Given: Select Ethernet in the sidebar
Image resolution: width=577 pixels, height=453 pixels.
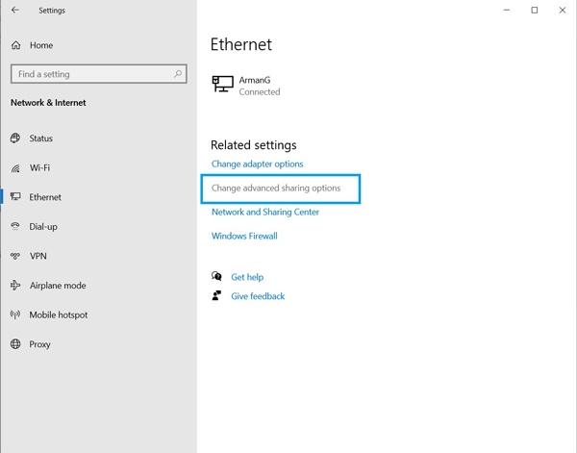Looking at the screenshot, I should coord(45,197).
